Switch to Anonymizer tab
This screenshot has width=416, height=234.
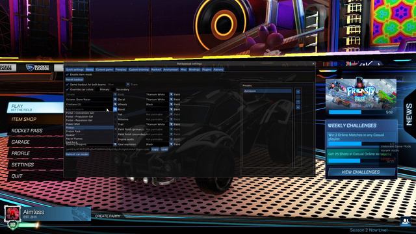(170, 70)
